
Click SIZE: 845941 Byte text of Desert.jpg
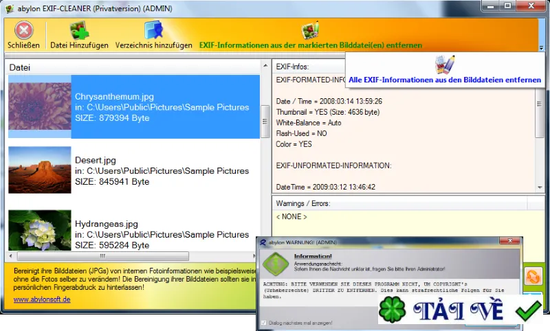112,182
